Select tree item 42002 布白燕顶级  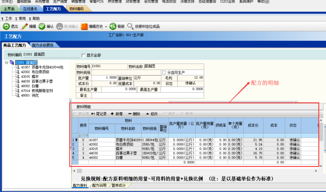(x=35, y=72)
